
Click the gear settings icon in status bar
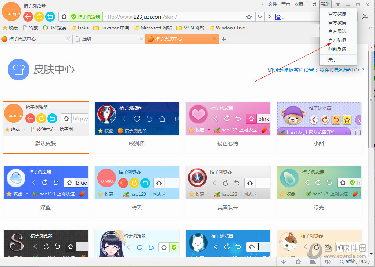tap(298, 261)
